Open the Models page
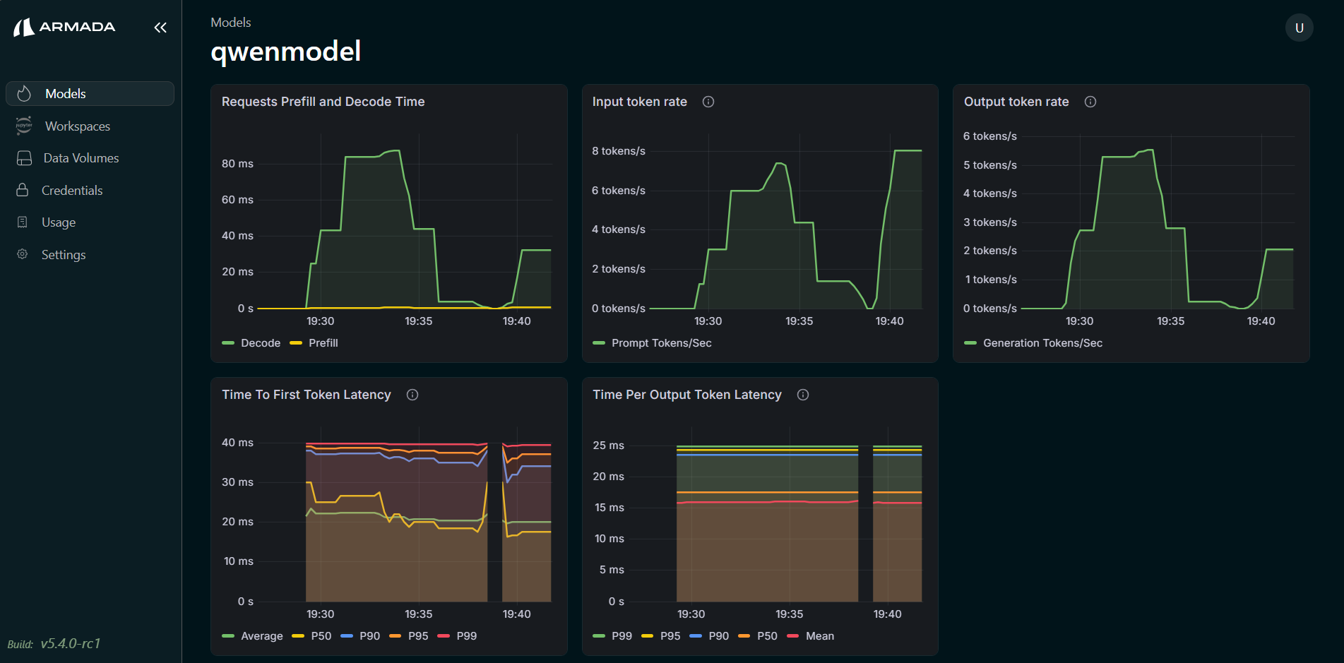The image size is (1344, 663). click(x=90, y=94)
